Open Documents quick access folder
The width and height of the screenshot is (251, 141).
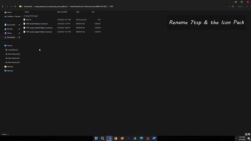point(11,25)
